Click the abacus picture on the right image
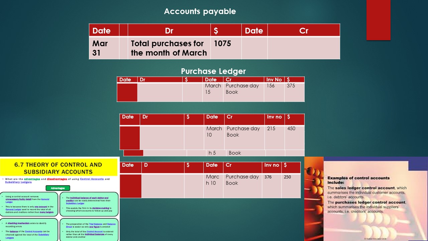 [314, 201]
